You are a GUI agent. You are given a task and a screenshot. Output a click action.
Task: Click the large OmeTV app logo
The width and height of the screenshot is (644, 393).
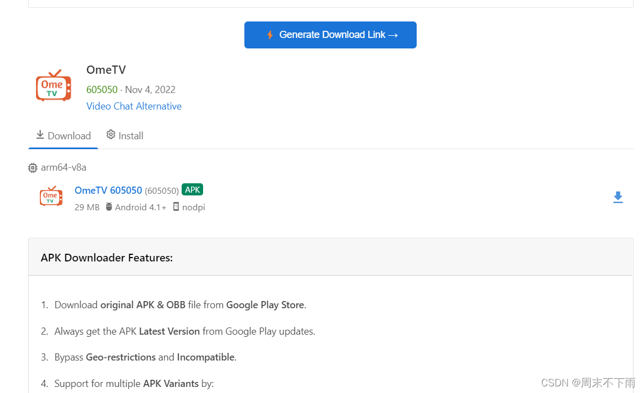click(53, 85)
